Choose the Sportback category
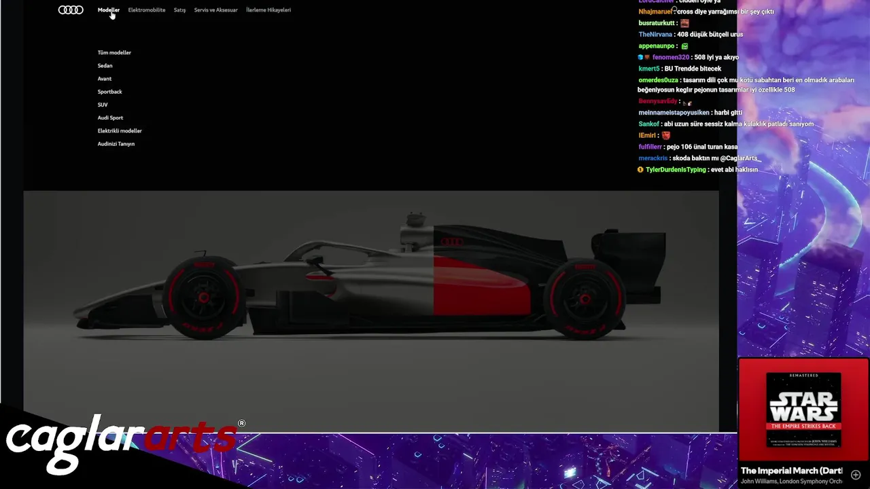 (109, 91)
